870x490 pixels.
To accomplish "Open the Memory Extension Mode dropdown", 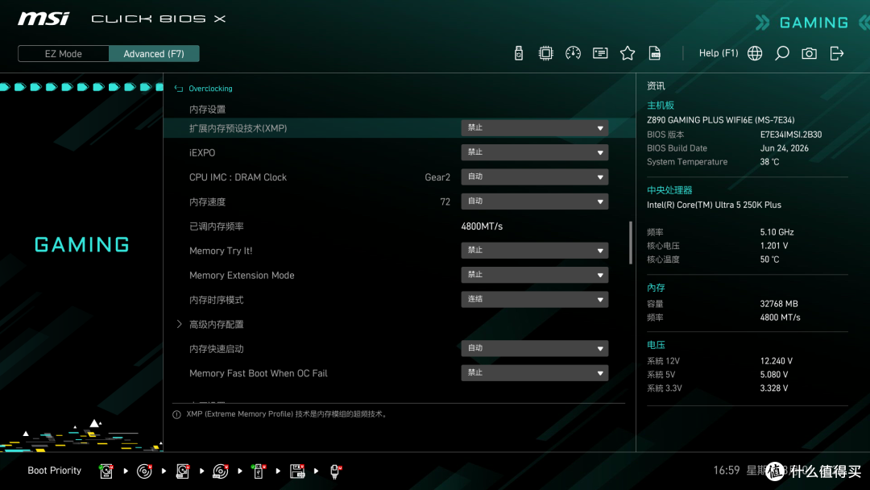I will coord(534,276).
